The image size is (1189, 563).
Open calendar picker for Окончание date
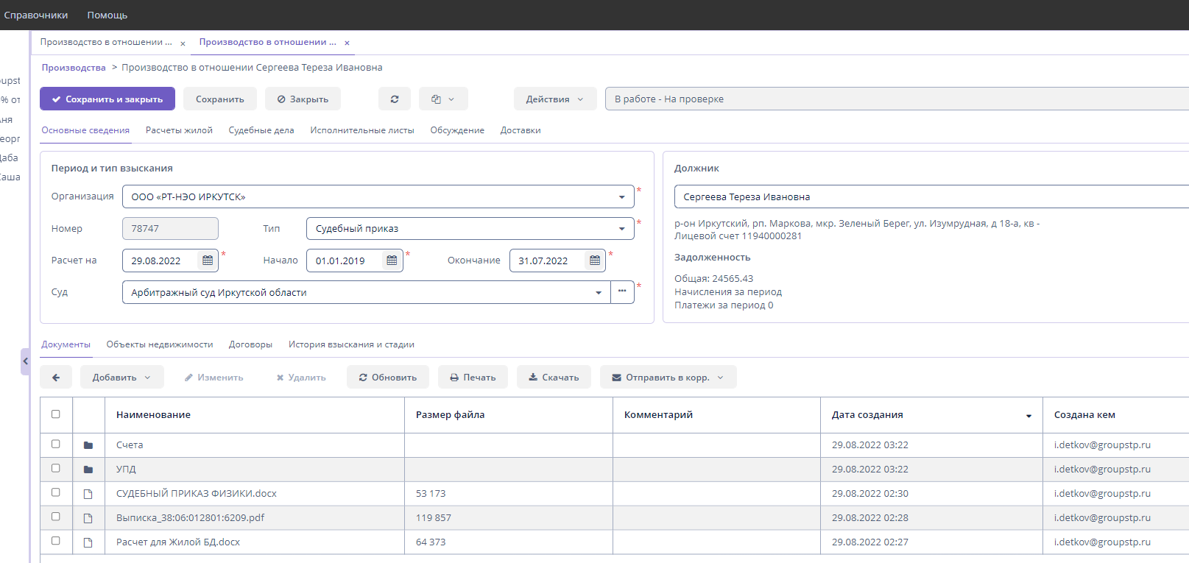pos(595,261)
